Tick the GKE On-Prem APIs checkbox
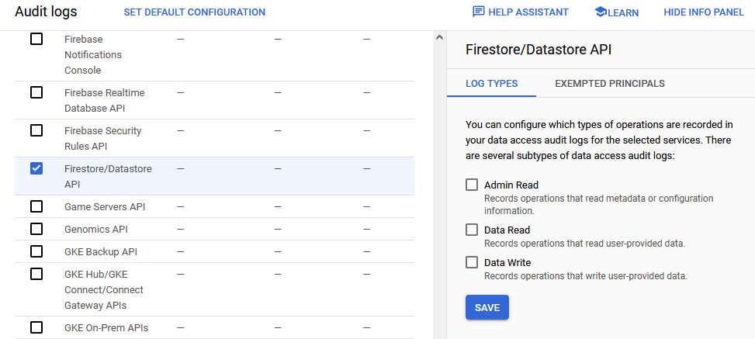The image size is (755, 339). pyautogui.click(x=36, y=327)
